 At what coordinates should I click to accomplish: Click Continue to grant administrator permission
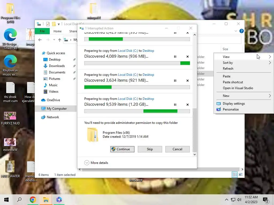click(x=122, y=149)
